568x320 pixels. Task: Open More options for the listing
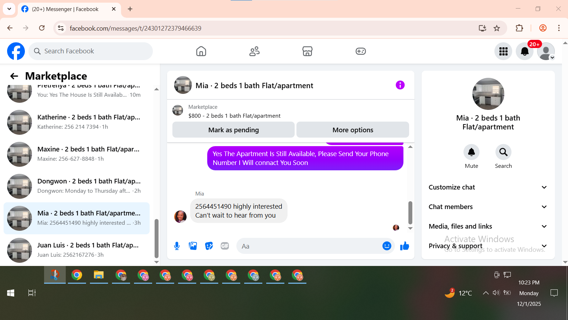tap(353, 130)
